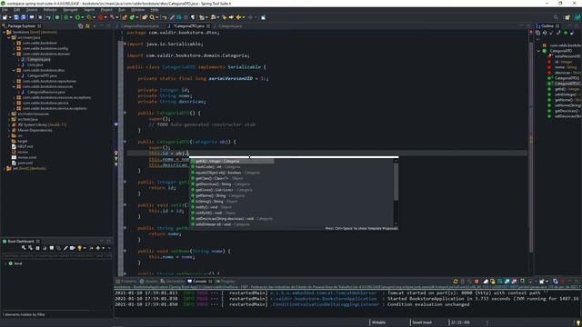Open the Refactor menu
Viewport: 582px width, 327px height.
pos(50,10)
